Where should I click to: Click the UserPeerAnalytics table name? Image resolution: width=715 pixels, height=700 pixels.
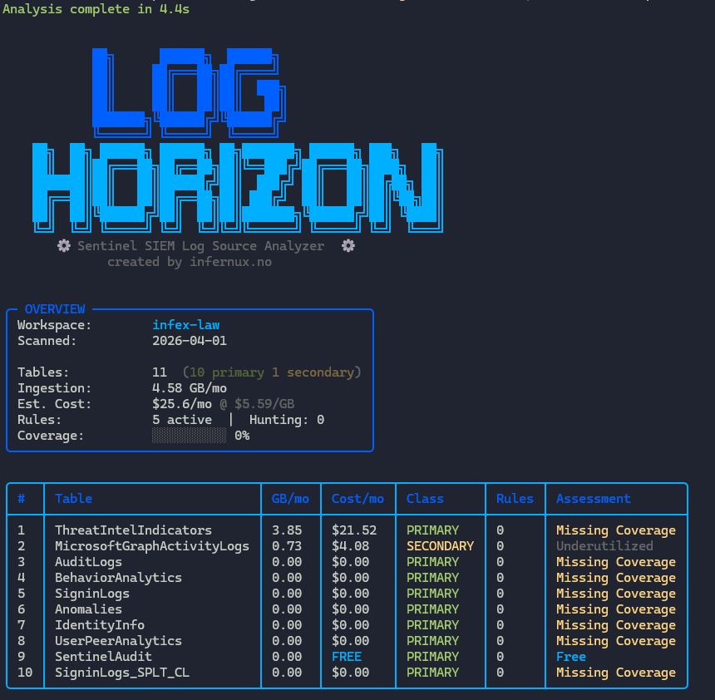tap(119, 641)
